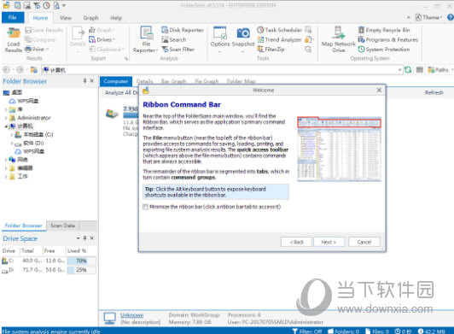Expand the Administrator tree node
The height and width of the screenshot is (334, 454).
coord(6,118)
